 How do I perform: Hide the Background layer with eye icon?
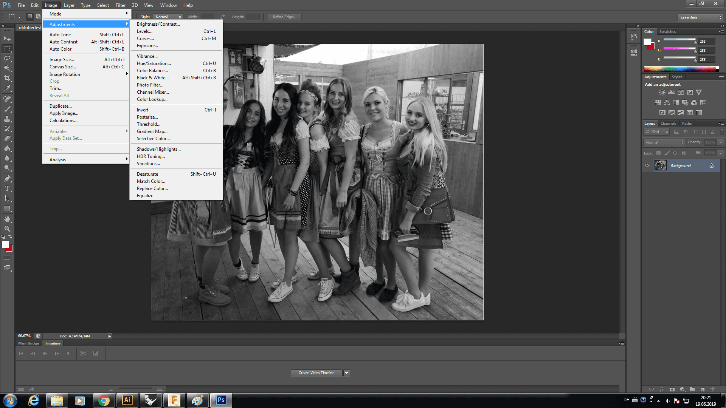pos(647,165)
